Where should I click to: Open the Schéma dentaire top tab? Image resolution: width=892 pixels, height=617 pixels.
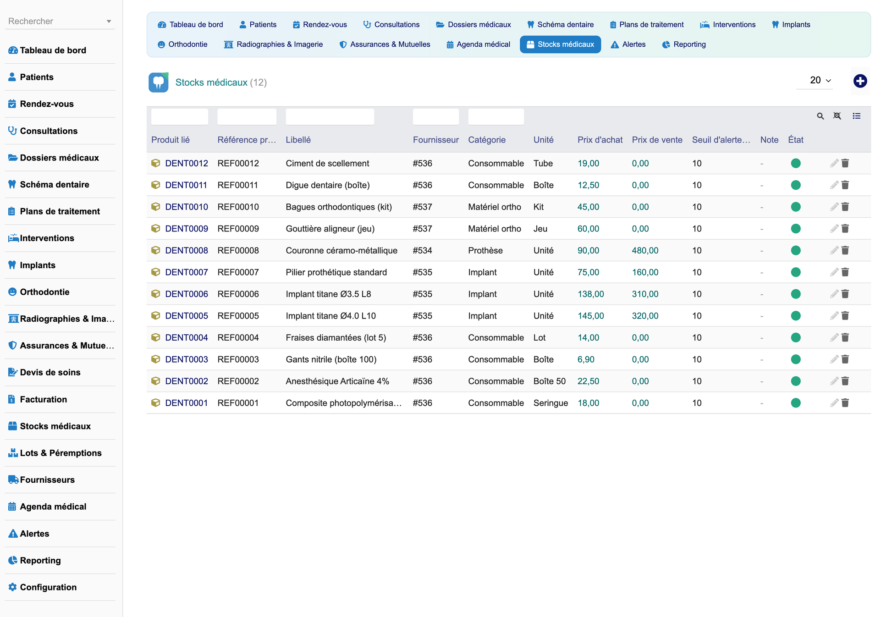(x=560, y=25)
